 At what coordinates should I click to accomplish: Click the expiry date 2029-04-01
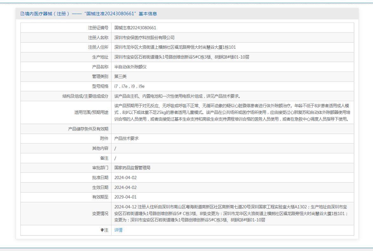[125, 197]
